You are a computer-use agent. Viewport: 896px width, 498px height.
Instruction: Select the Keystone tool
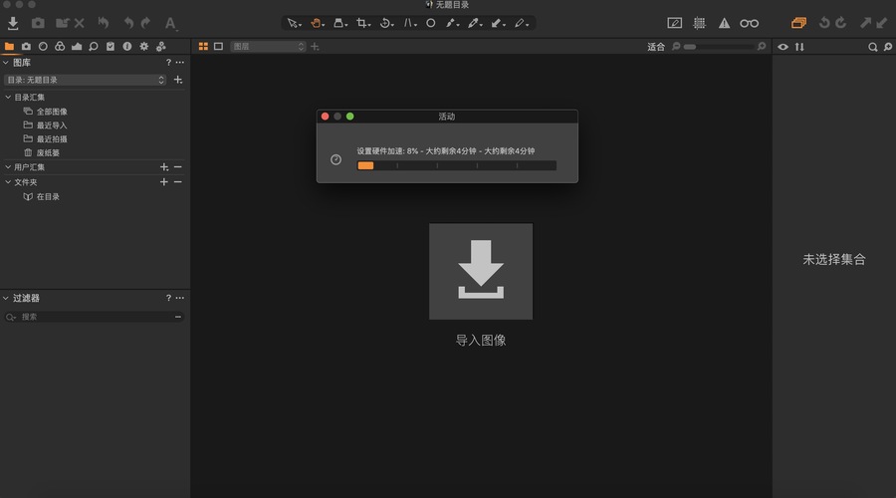(410, 24)
